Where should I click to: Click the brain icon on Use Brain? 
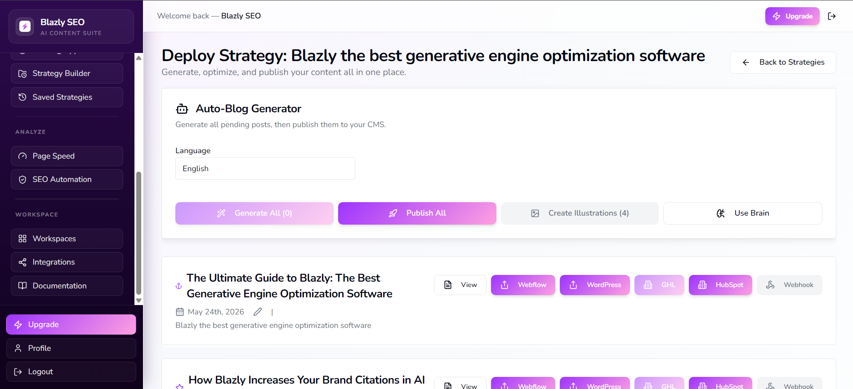(721, 213)
